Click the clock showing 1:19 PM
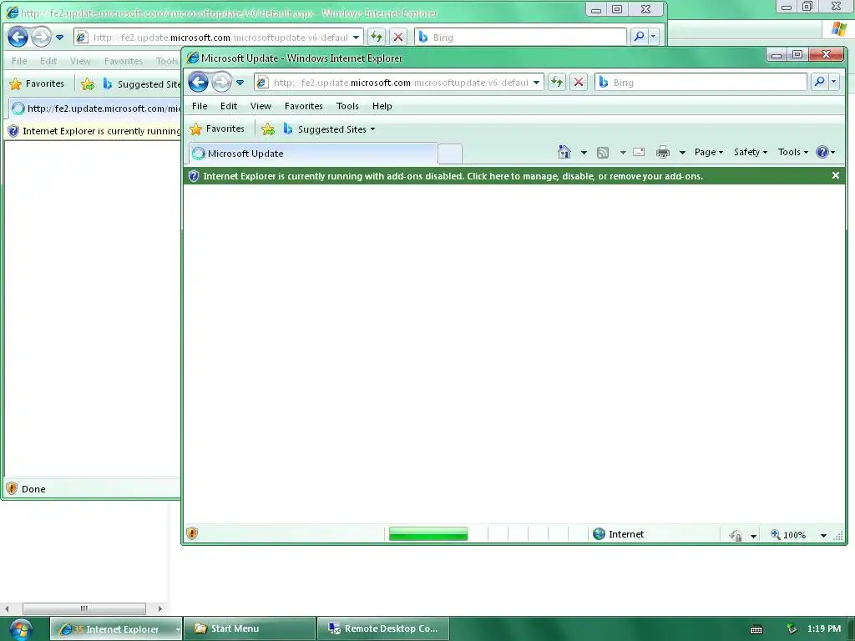This screenshot has width=855, height=641. tap(824, 628)
